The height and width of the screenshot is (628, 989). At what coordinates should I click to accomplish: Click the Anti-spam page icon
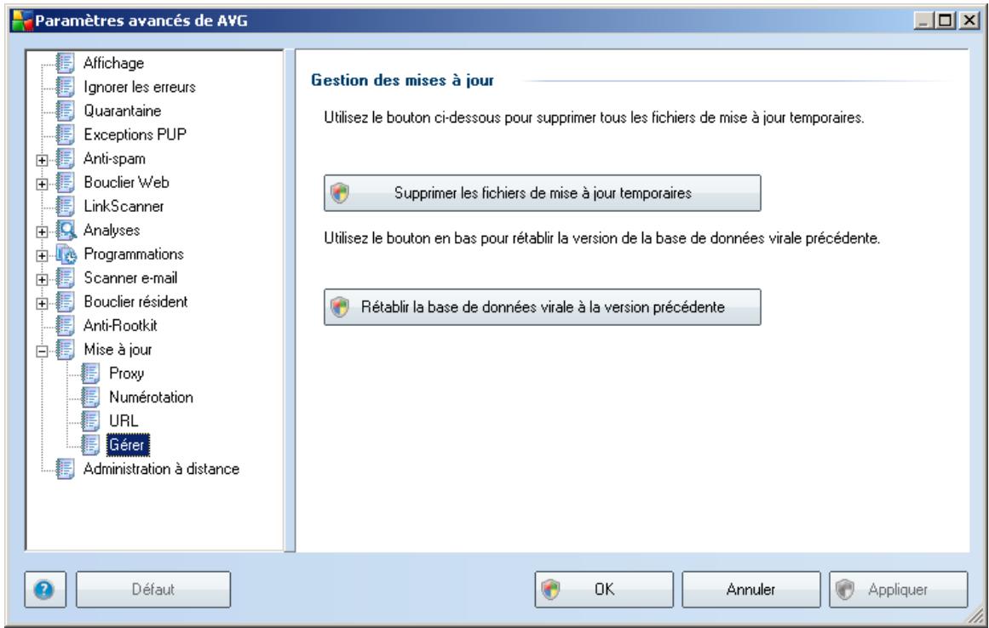[x=65, y=159]
